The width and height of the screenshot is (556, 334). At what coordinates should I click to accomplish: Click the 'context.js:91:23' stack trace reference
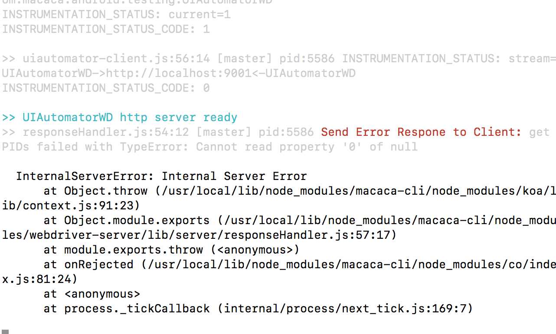[x=70, y=206]
